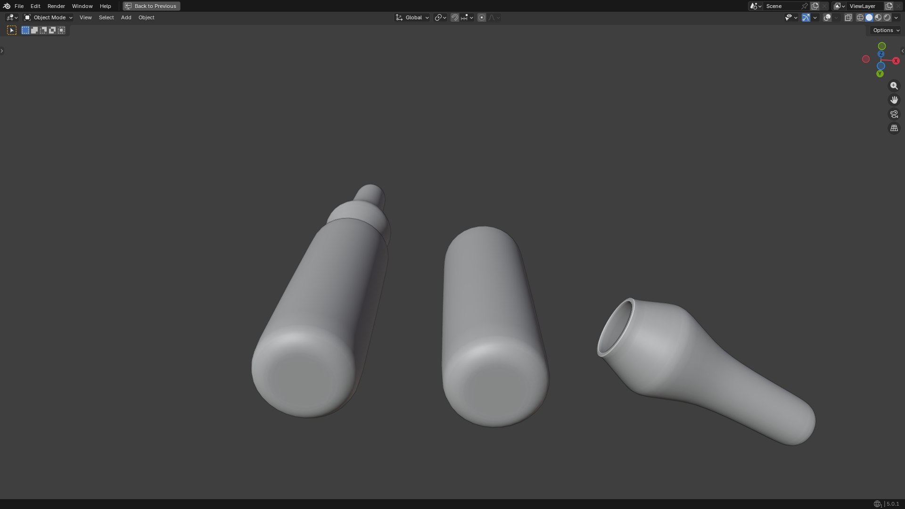The image size is (905, 509).
Task: Switch to the camera view icon
Action: tap(894, 114)
